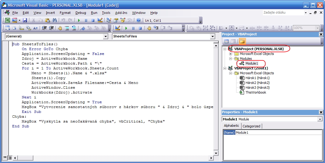The height and width of the screenshot is (163, 325).
Task: Toggle breakpoint via Edit toolbar hand icon
Action: pos(60,28)
